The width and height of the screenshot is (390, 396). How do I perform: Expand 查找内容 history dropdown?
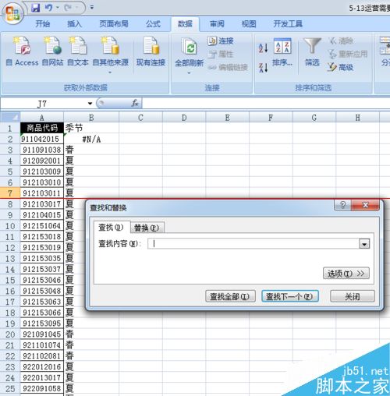pos(364,244)
